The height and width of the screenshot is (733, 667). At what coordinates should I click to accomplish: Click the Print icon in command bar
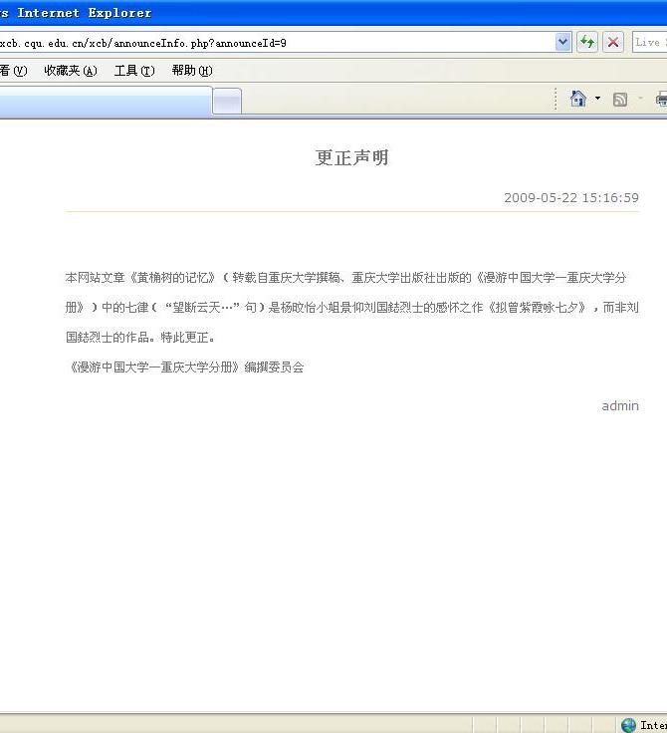[661, 99]
